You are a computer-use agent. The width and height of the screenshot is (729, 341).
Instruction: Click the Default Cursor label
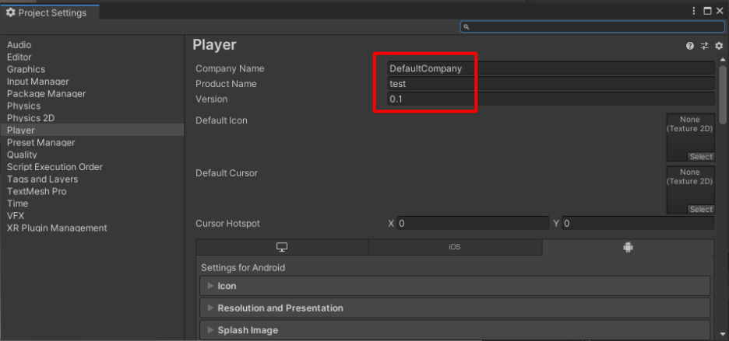[227, 173]
